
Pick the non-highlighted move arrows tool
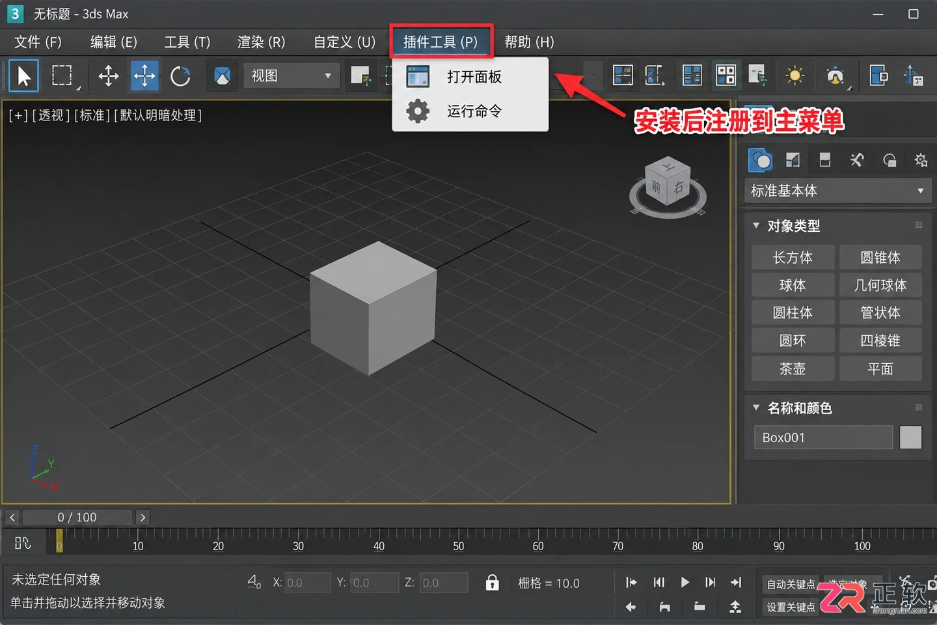click(109, 76)
